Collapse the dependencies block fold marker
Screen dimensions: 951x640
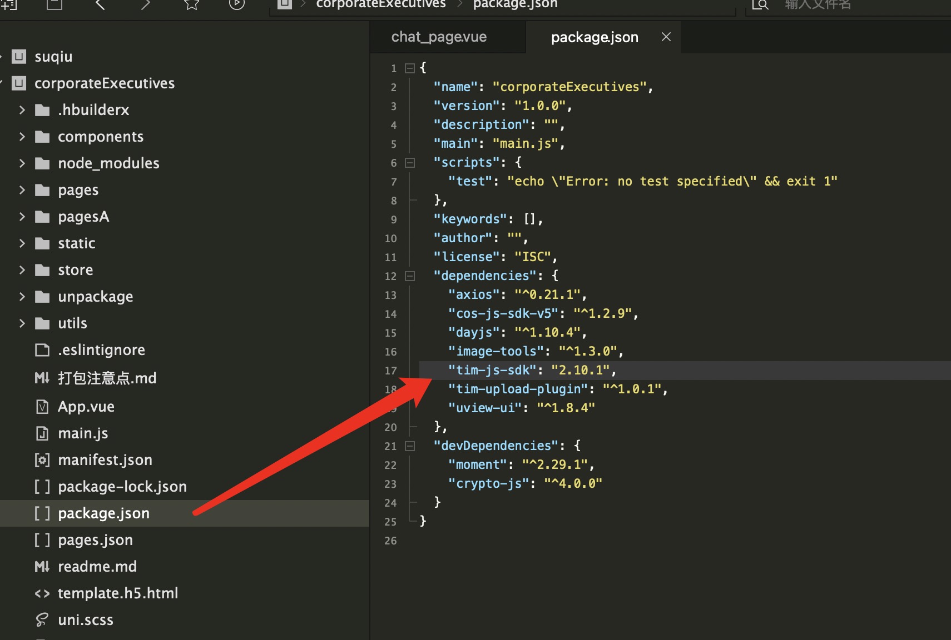click(410, 276)
